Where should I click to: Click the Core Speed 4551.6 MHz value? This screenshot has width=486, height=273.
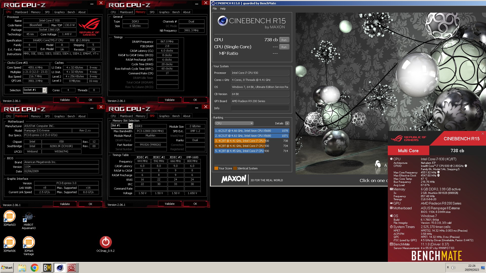pyautogui.click(x=35, y=67)
